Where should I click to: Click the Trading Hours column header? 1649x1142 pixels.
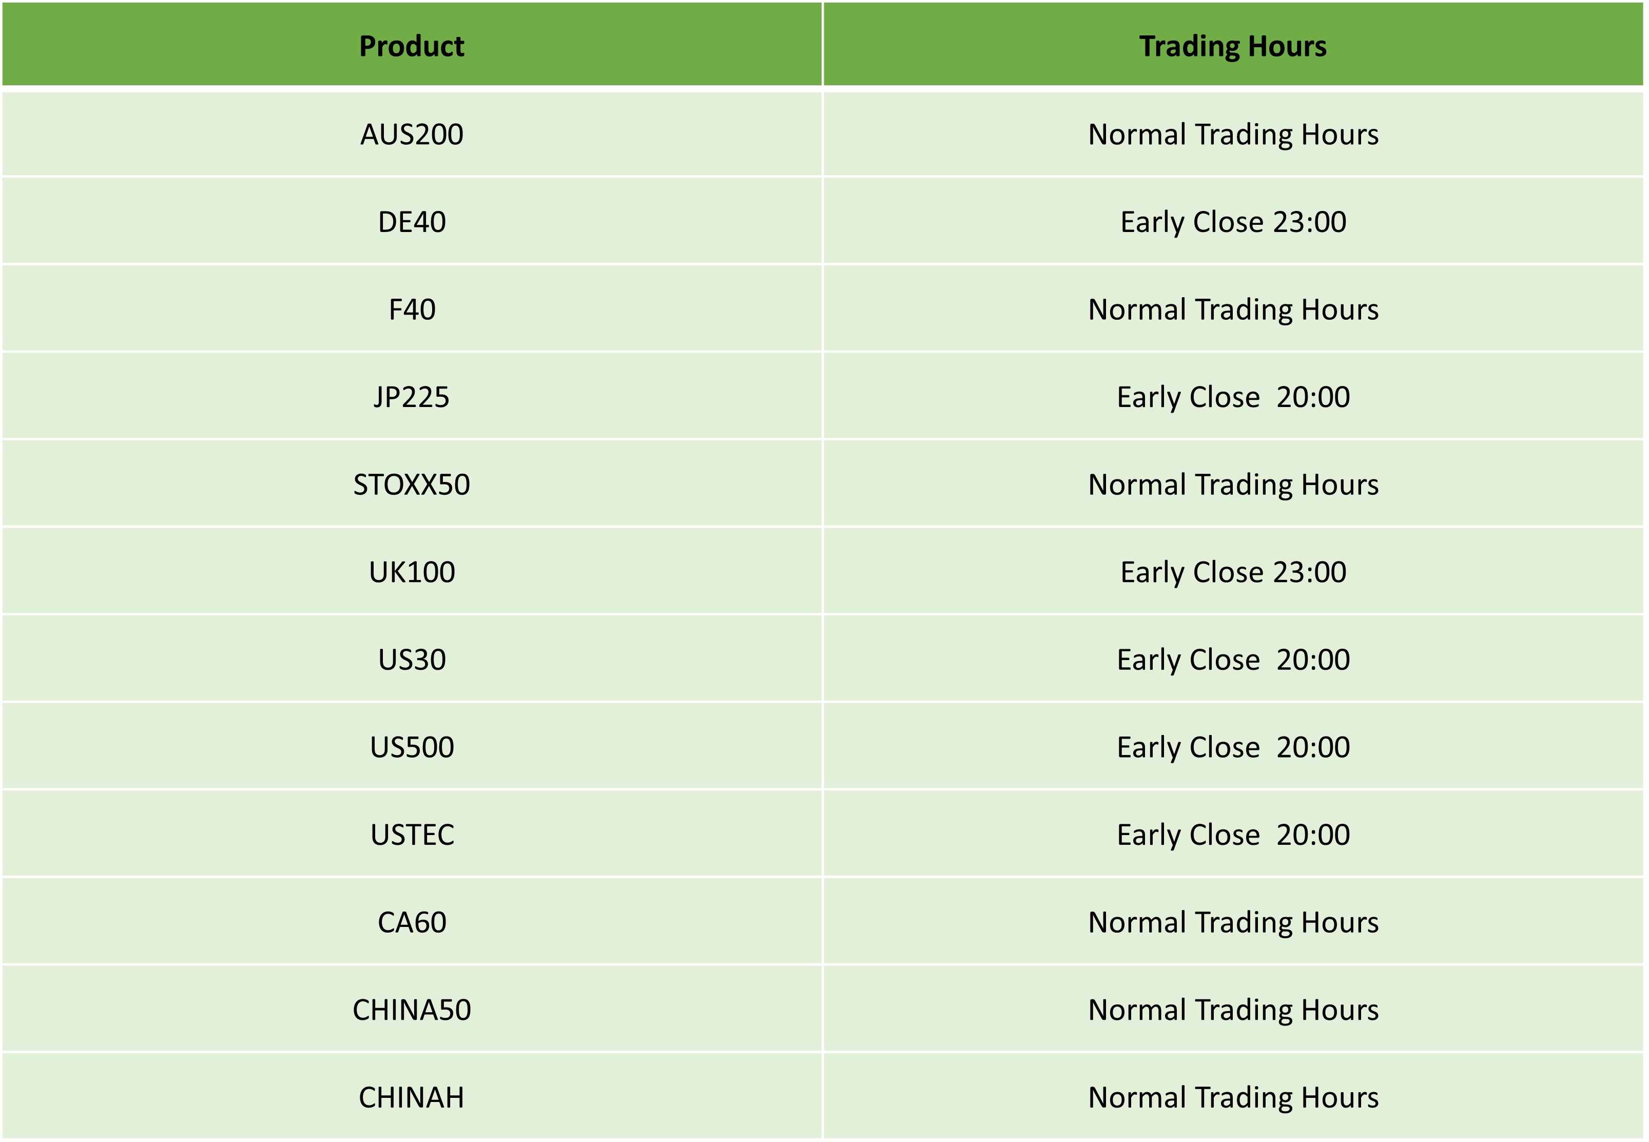pyautogui.click(x=1233, y=46)
